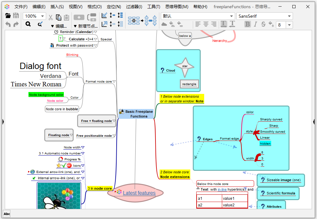Open the zoom 100% dropdown
Viewport: 317px width, 219px height.
tap(42, 16)
